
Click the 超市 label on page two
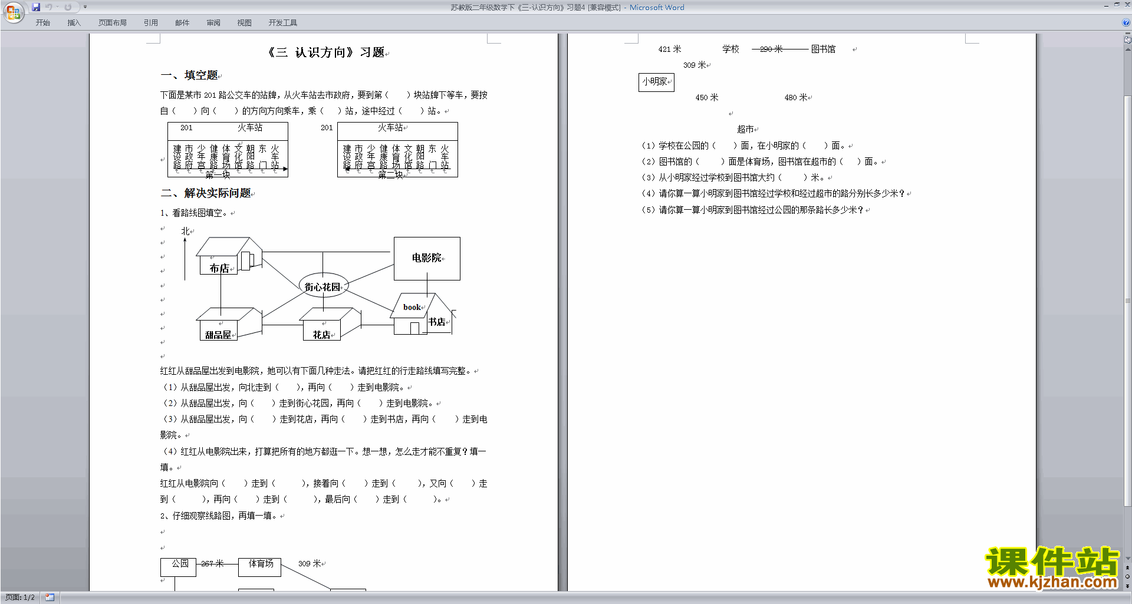click(745, 129)
